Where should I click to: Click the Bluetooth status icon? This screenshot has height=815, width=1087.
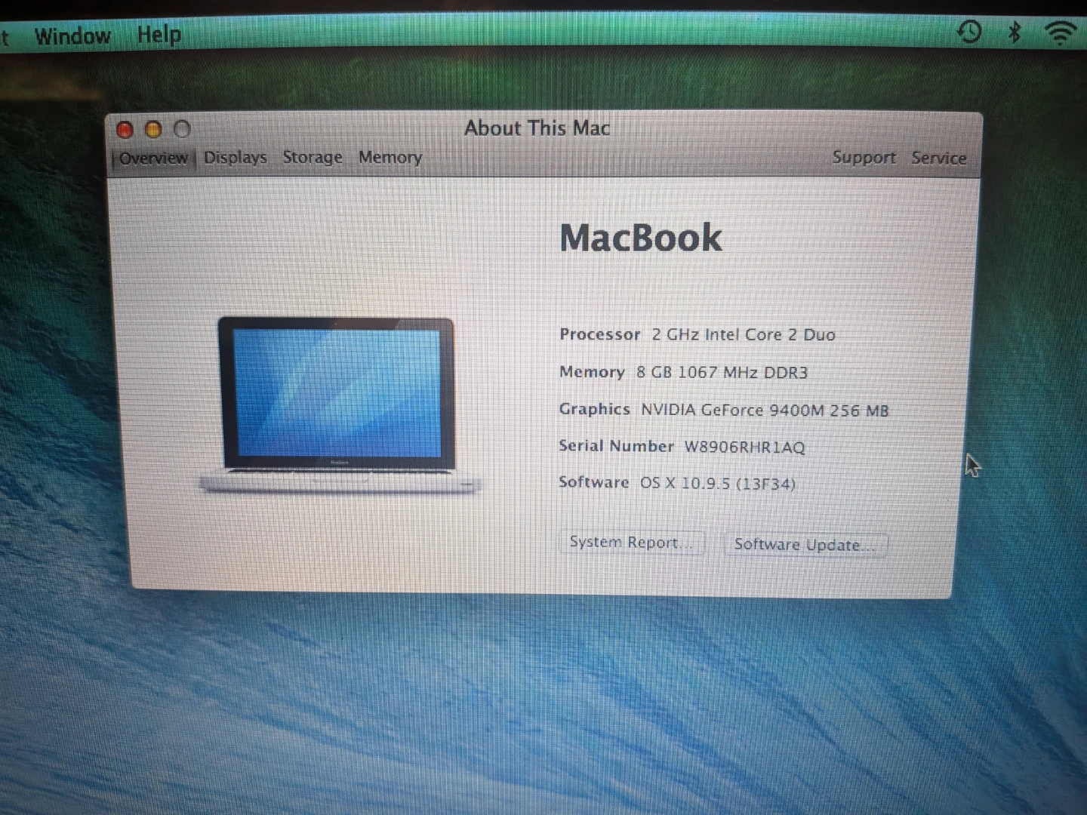click(1015, 32)
